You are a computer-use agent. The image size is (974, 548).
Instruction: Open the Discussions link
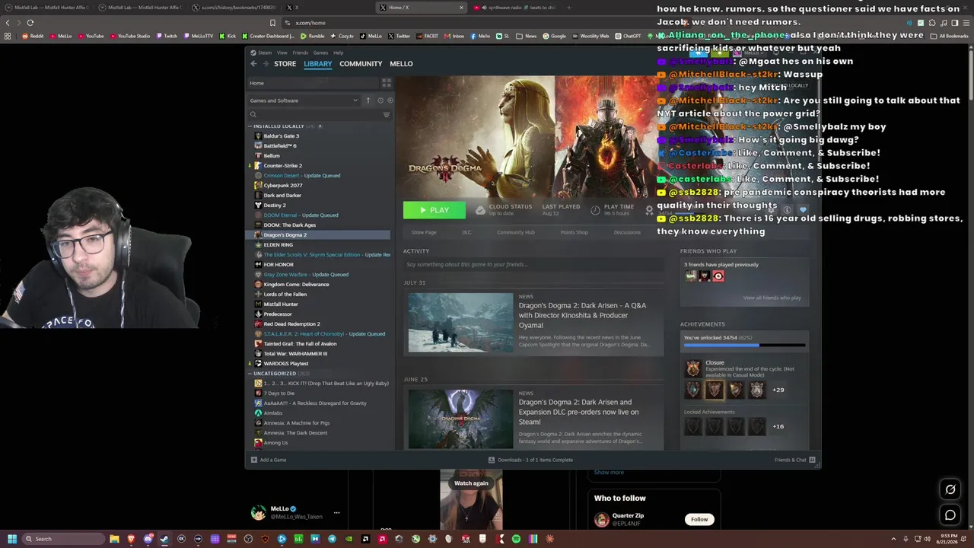click(x=627, y=232)
